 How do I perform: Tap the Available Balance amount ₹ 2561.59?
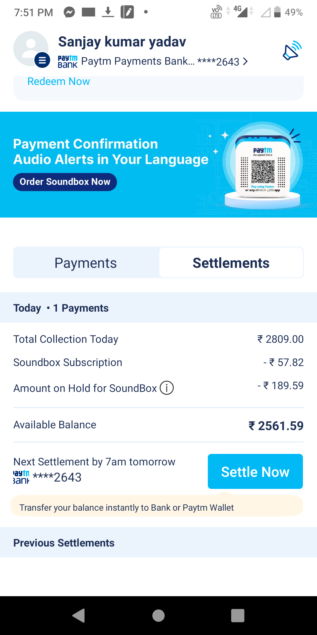tap(276, 426)
